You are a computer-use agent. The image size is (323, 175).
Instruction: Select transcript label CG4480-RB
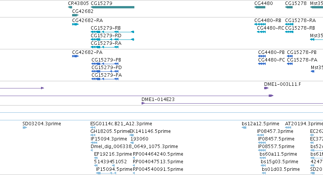[268, 20]
